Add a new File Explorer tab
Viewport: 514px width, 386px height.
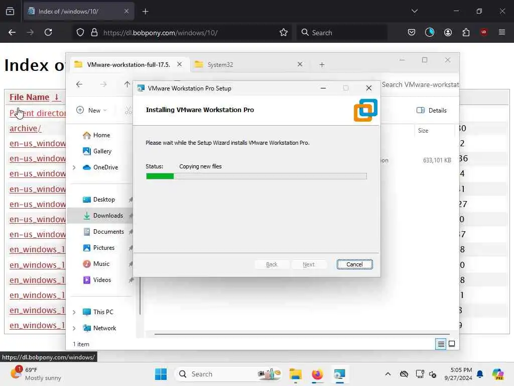pyautogui.click(x=322, y=65)
